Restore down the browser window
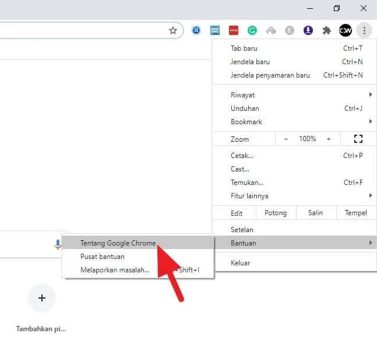 [337, 8]
